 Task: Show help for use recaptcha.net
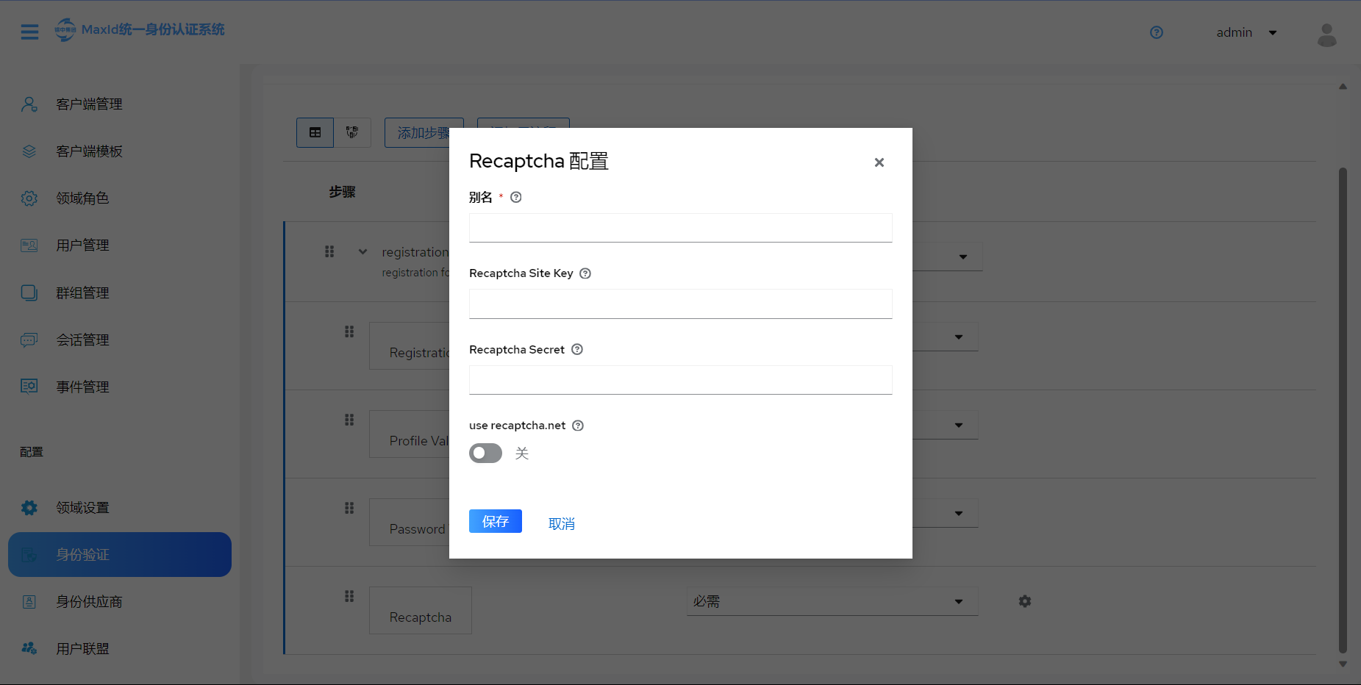[x=578, y=426]
